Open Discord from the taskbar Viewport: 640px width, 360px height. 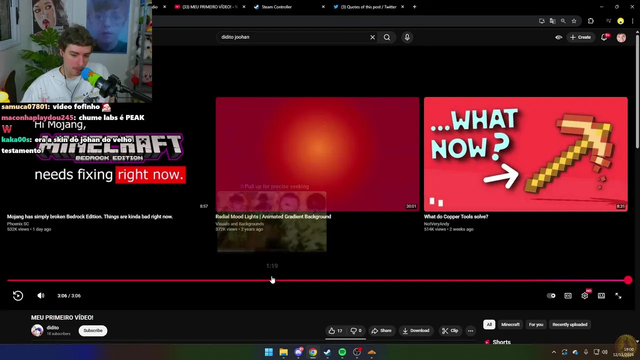point(298,352)
